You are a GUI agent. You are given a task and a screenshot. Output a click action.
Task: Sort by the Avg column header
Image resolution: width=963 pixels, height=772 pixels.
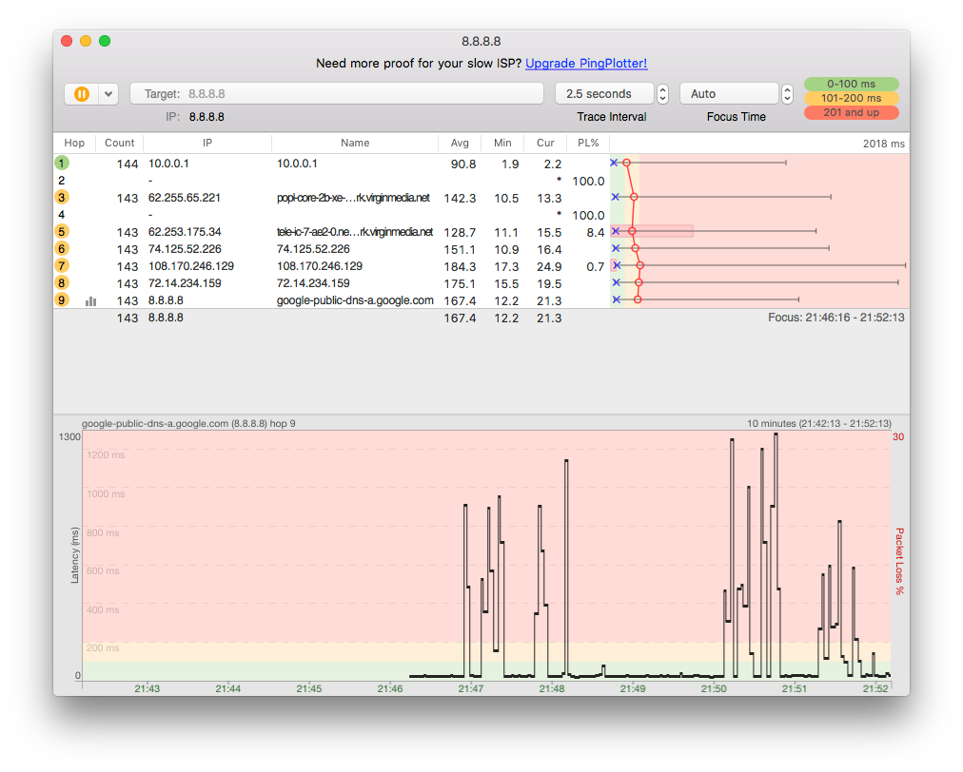[x=460, y=143]
